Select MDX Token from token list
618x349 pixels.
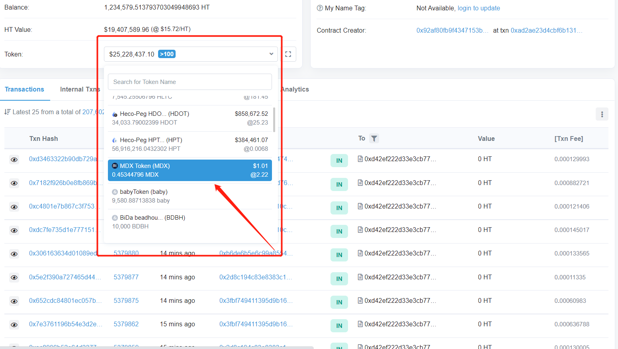190,170
